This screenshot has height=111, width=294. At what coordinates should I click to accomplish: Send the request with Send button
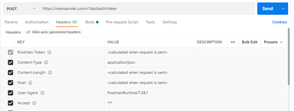coord(267,9)
